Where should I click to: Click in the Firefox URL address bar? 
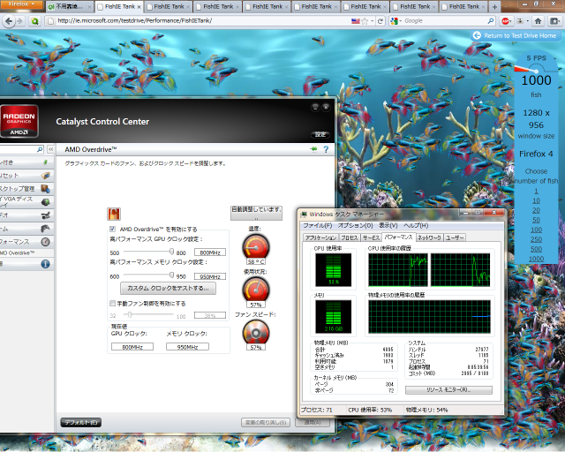(x=202, y=21)
